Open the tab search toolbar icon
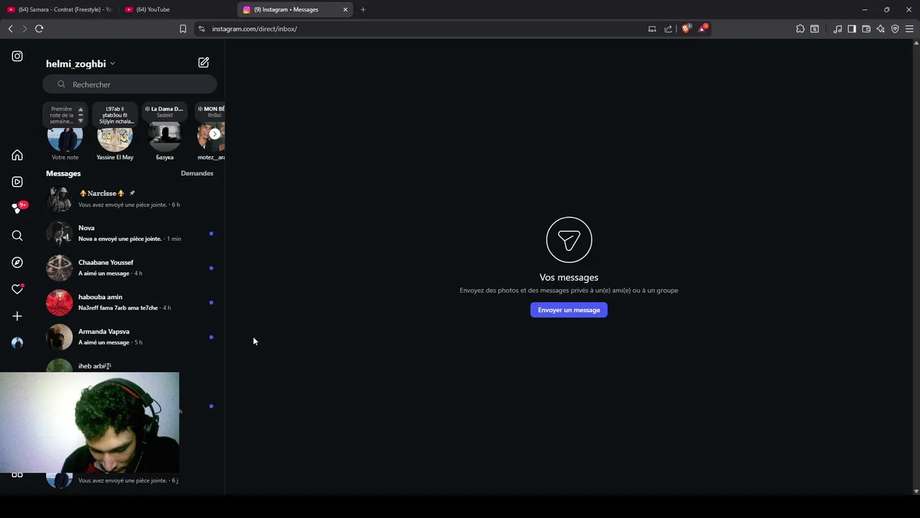920x518 pixels. point(814,29)
